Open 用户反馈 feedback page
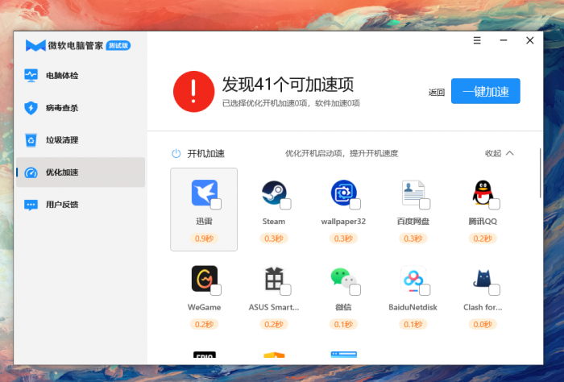 pos(81,205)
